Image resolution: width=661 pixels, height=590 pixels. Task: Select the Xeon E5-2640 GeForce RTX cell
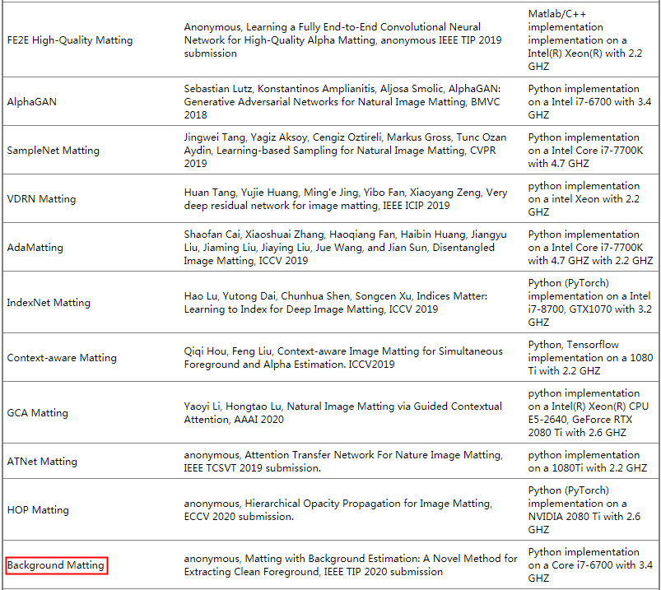[589, 412]
